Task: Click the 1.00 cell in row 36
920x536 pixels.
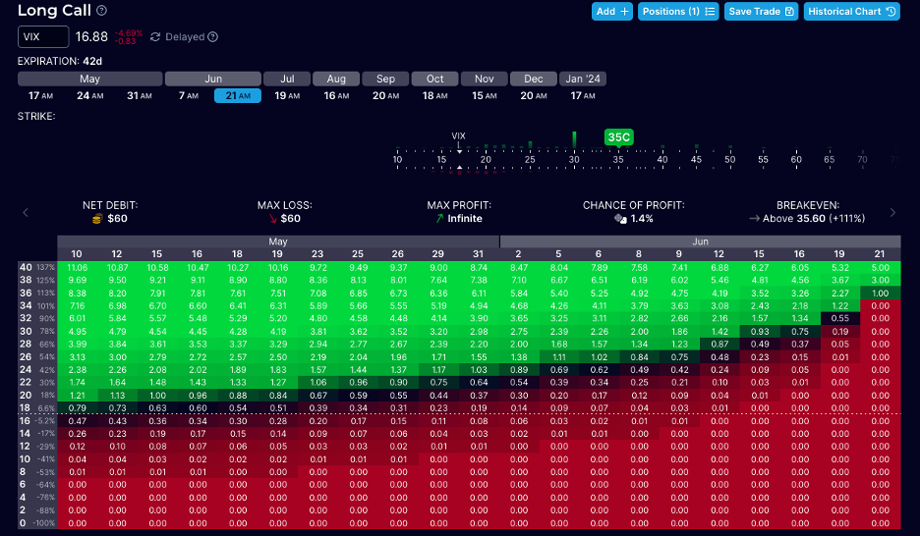Action: (x=880, y=293)
